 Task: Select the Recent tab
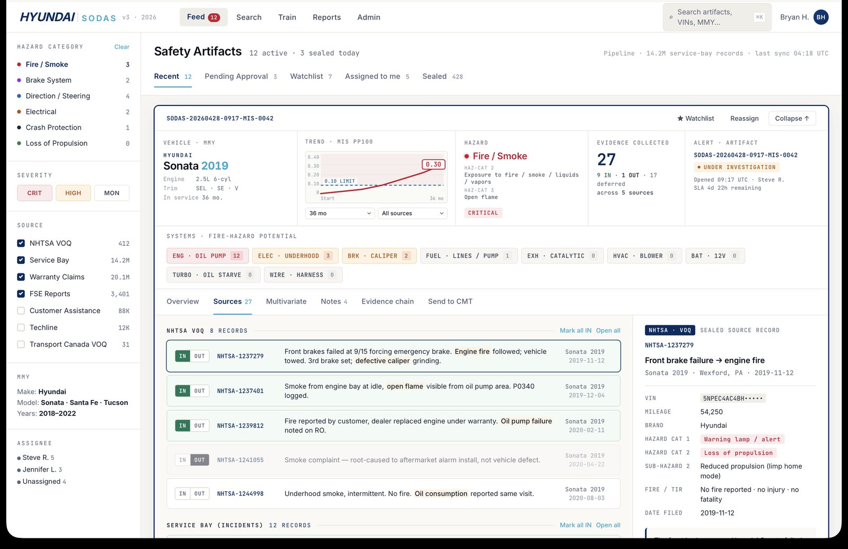173,76
